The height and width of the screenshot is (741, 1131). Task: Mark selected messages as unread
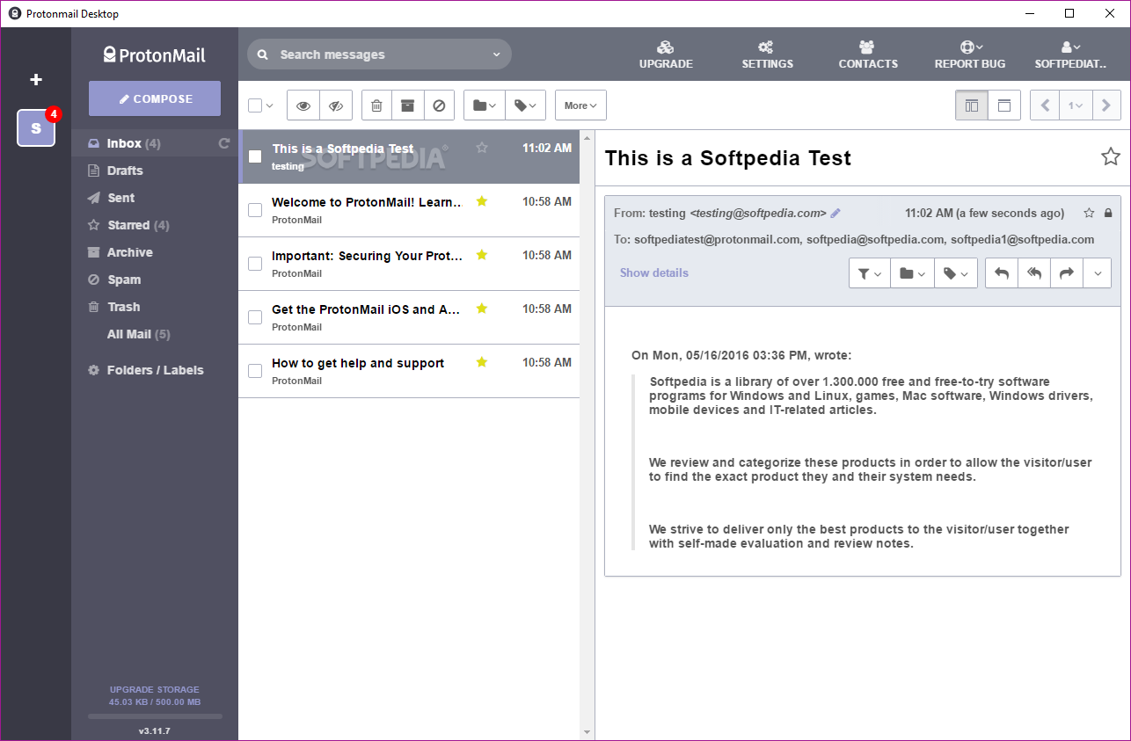(337, 105)
